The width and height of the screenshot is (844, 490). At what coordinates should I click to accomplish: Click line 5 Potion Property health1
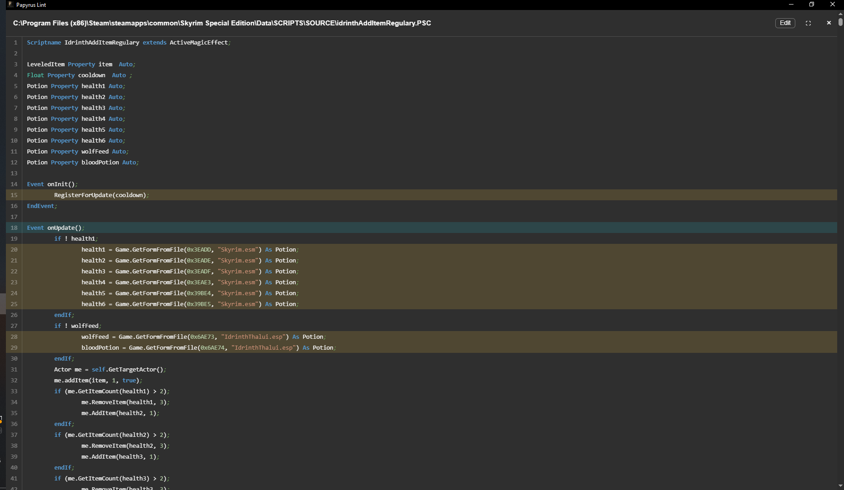tap(76, 86)
